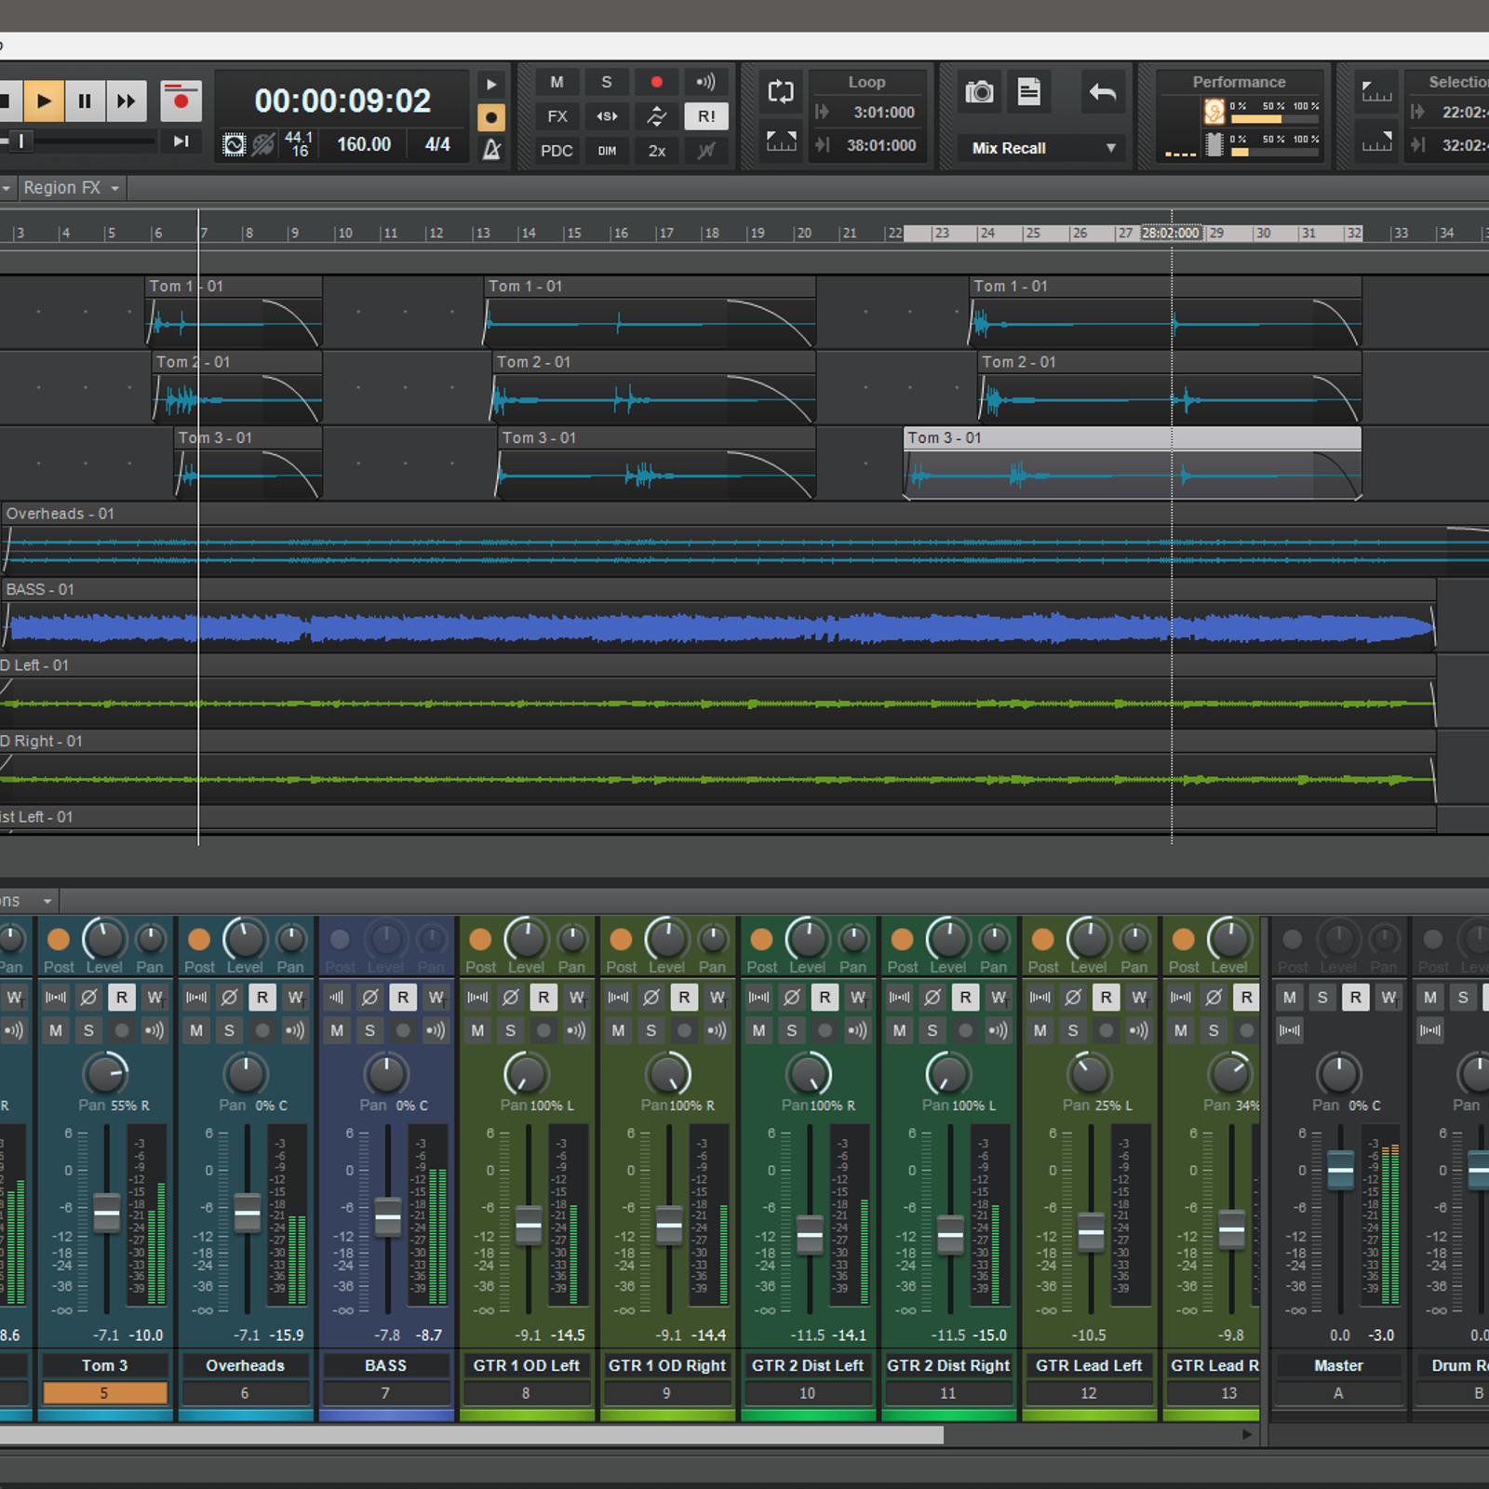
Task: Click measure 14 on time ruler
Action: click(528, 233)
